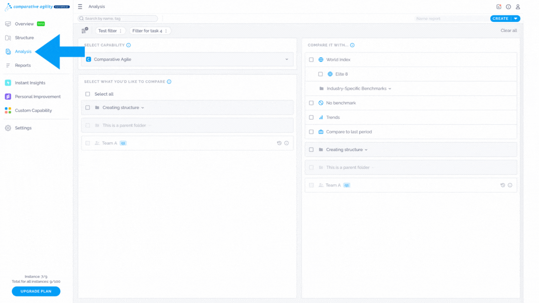Image resolution: width=539 pixels, height=303 pixels.
Task: Click the Upgrade Plan button
Action: pos(36,291)
